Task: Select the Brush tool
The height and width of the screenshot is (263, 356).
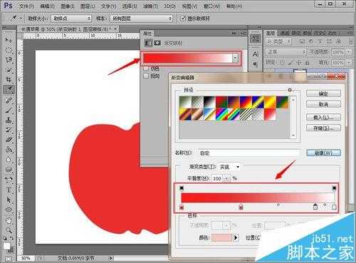Action: 9,110
